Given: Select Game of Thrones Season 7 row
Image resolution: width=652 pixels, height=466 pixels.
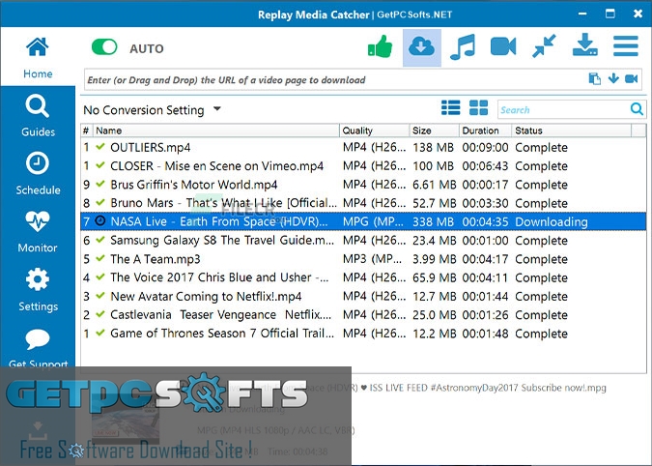Looking at the screenshot, I should [x=363, y=334].
